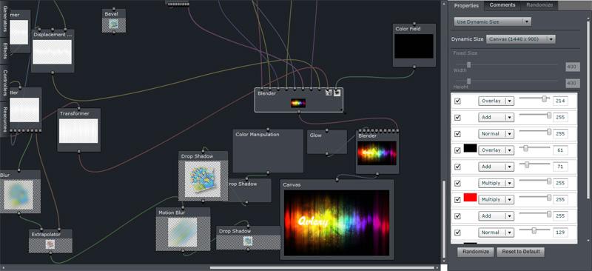The image size is (592, 271).
Task: Click the output port below the Color Field node
Action: (414, 67)
